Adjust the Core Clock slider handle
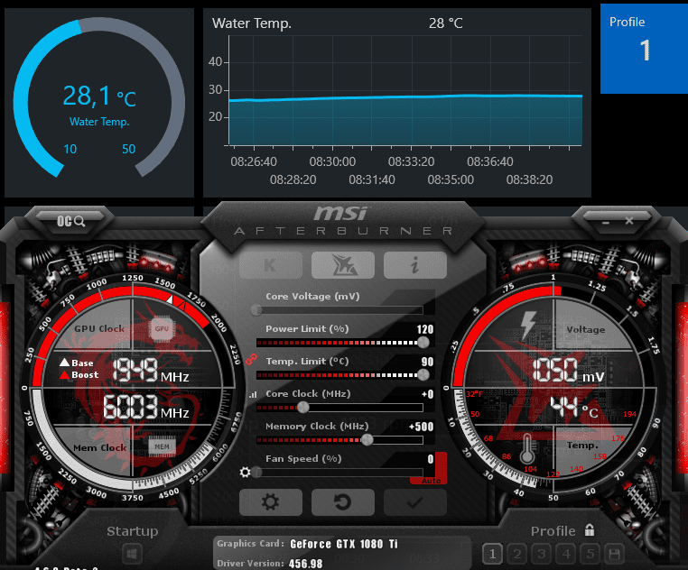The image size is (688, 570). [x=303, y=408]
